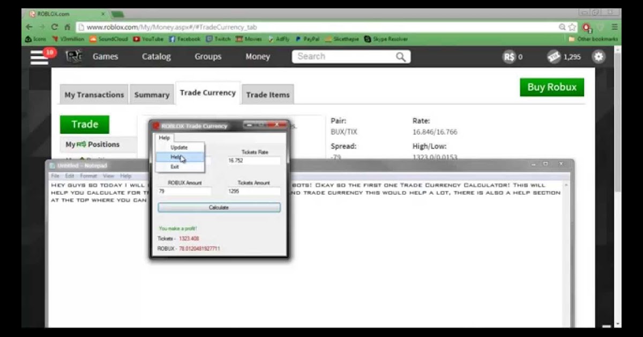Click the Tickets Amount input field
This screenshot has height=337, width=643.
click(x=254, y=192)
